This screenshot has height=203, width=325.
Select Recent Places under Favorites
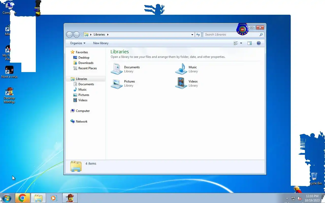[x=88, y=68]
